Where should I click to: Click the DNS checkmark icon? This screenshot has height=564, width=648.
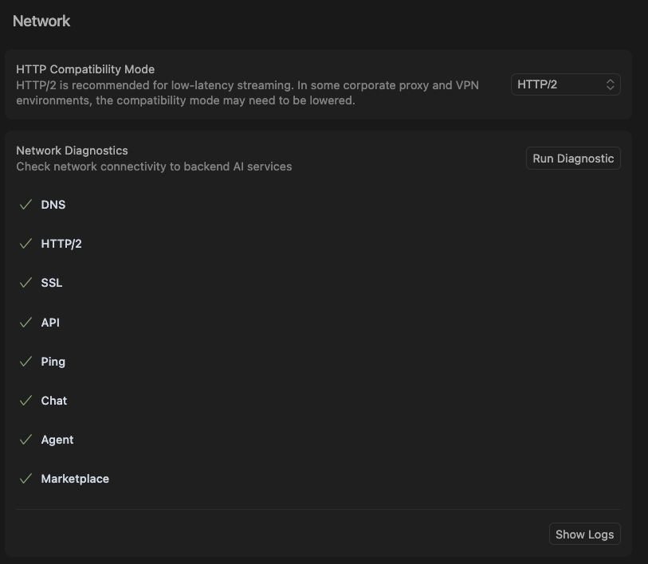[x=26, y=205]
